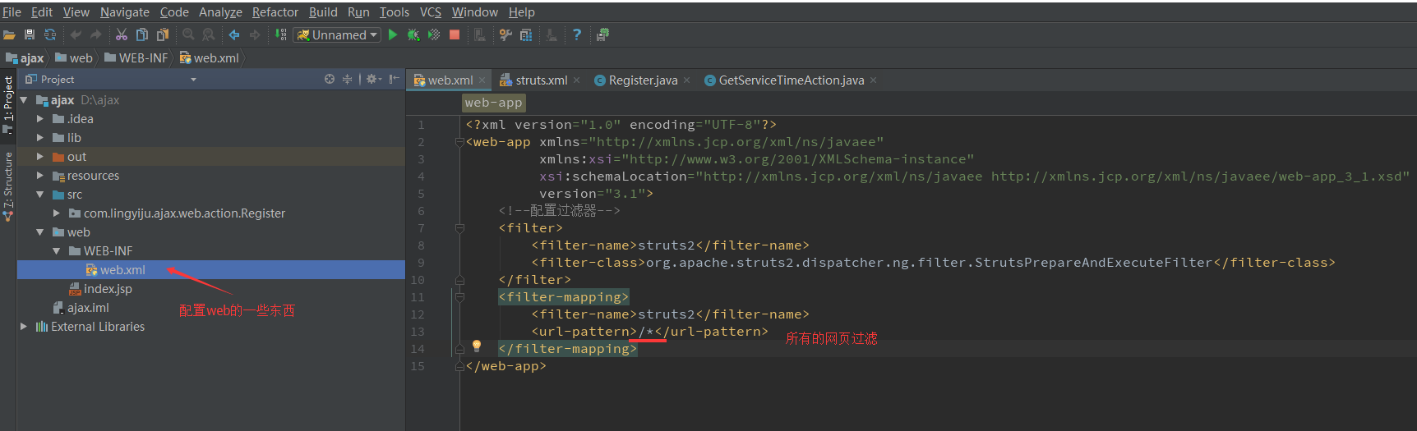1417x431 pixels.
Task: Start debugging with the Debug bug icon
Action: tap(413, 34)
